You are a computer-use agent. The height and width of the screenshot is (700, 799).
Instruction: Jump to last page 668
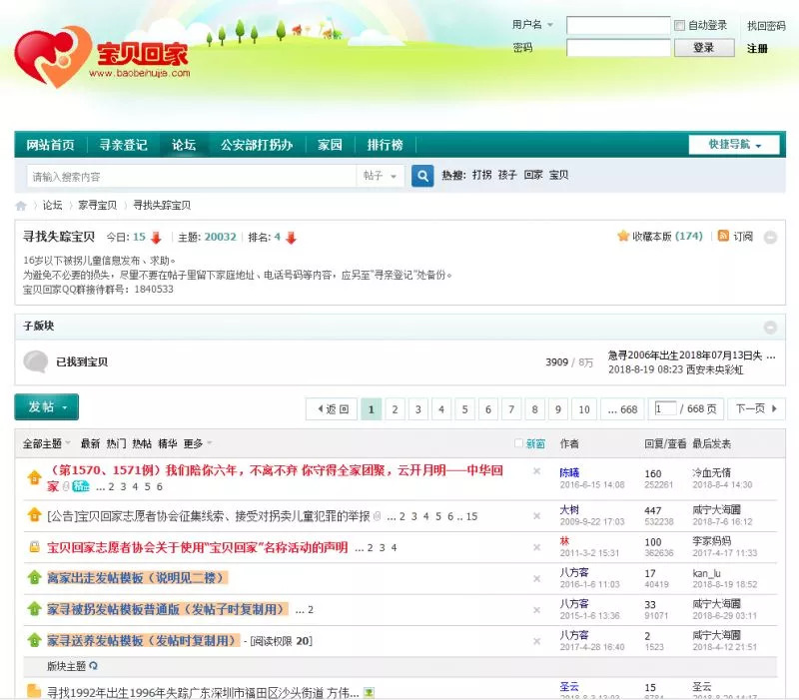[622, 409]
